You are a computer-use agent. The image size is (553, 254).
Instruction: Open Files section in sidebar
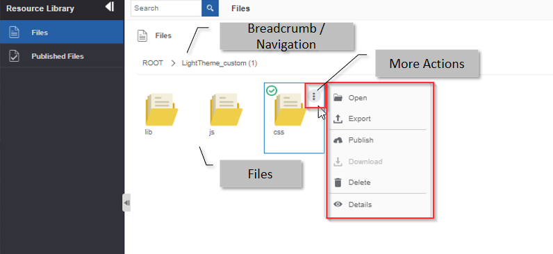tap(62, 32)
